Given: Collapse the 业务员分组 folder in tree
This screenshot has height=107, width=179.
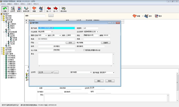Looking at the screenshot, I should pyautogui.click(x=2, y=20).
